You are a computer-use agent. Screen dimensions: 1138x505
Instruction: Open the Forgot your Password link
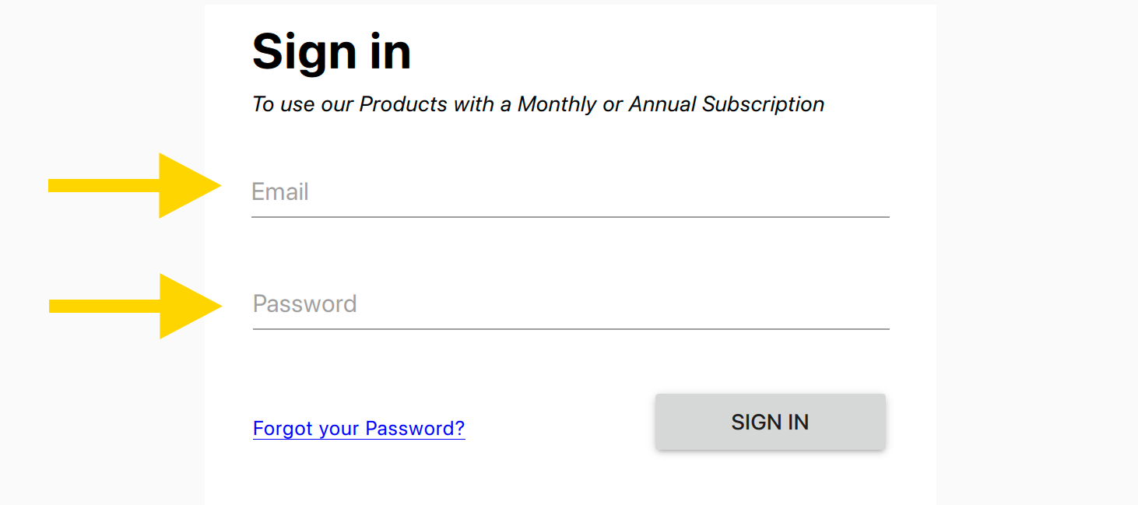pos(359,429)
